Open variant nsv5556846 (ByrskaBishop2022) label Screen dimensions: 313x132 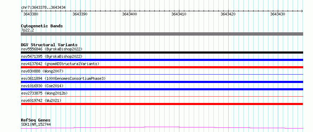pos(52,49)
